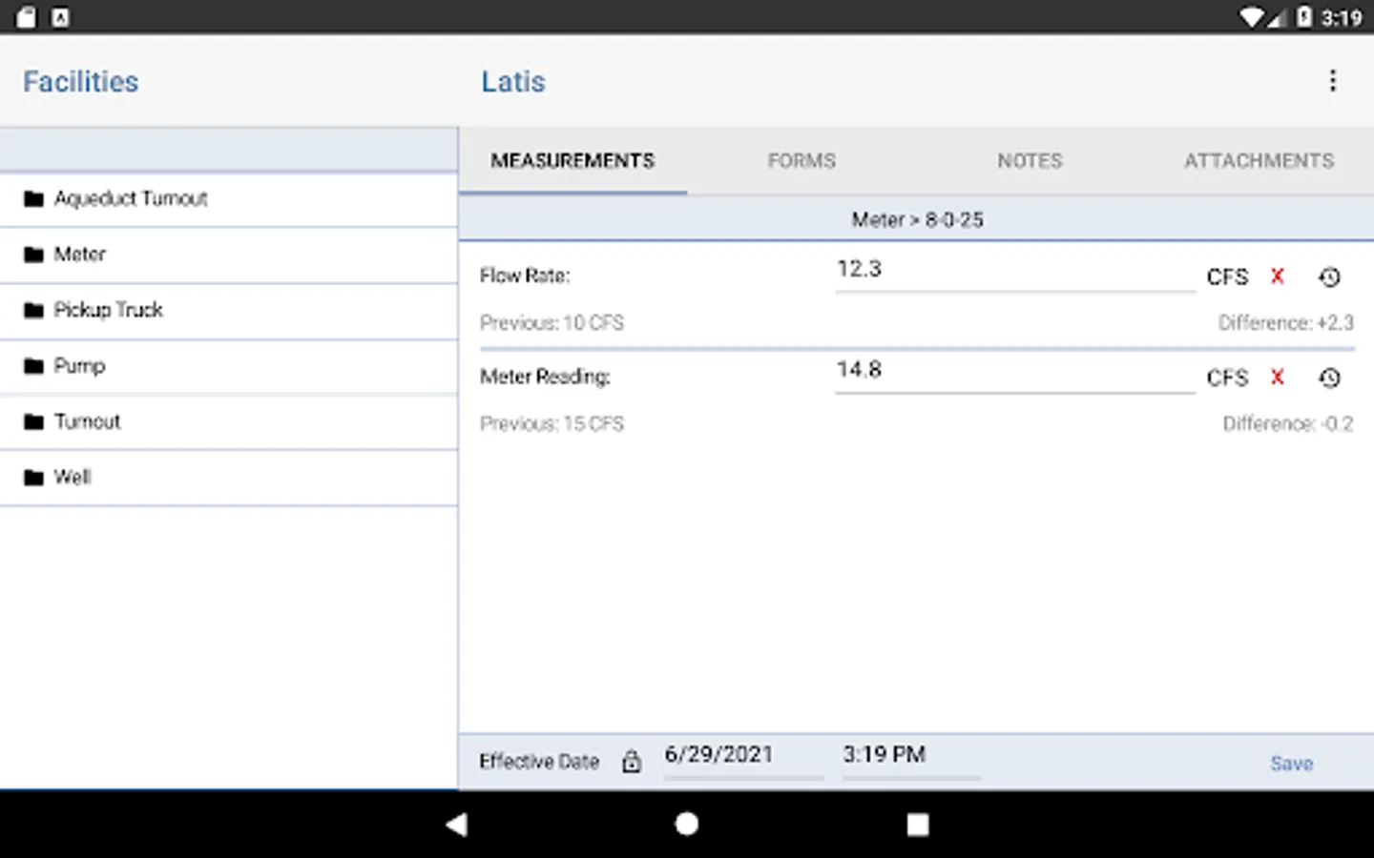Select the Turnout facility type
The width and height of the screenshot is (1374, 858).
pos(229,422)
